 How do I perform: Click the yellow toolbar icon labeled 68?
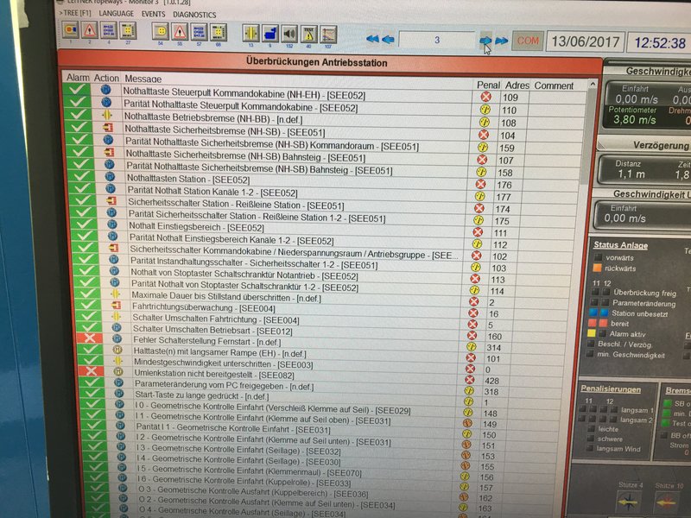coord(219,32)
